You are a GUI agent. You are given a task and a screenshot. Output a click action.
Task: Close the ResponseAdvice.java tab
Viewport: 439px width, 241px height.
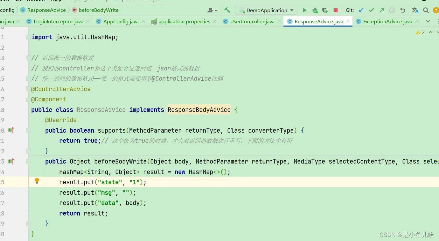tap(348, 21)
